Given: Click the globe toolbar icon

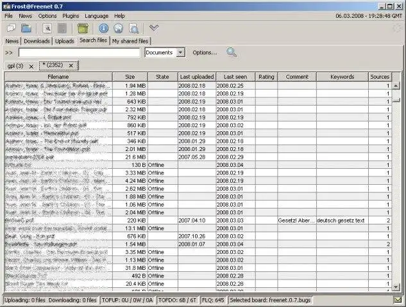Looking at the screenshot, I should [118, 28].
